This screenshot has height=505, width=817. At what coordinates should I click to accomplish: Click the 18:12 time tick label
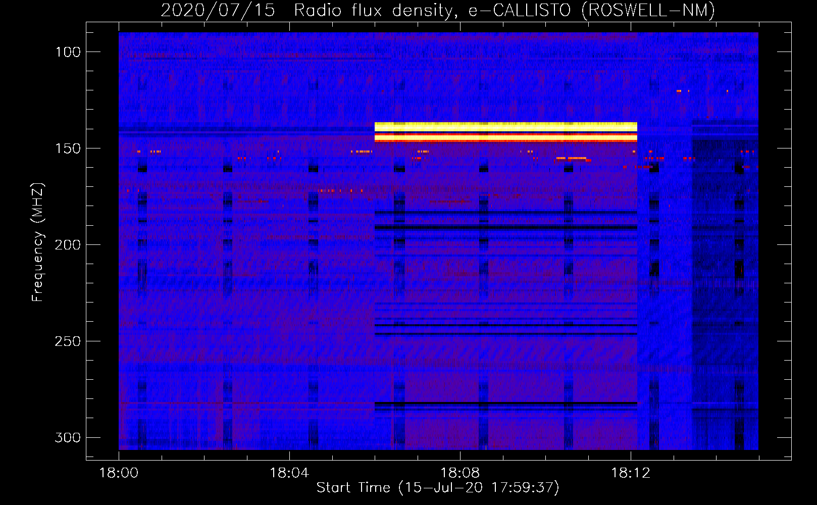631,473
